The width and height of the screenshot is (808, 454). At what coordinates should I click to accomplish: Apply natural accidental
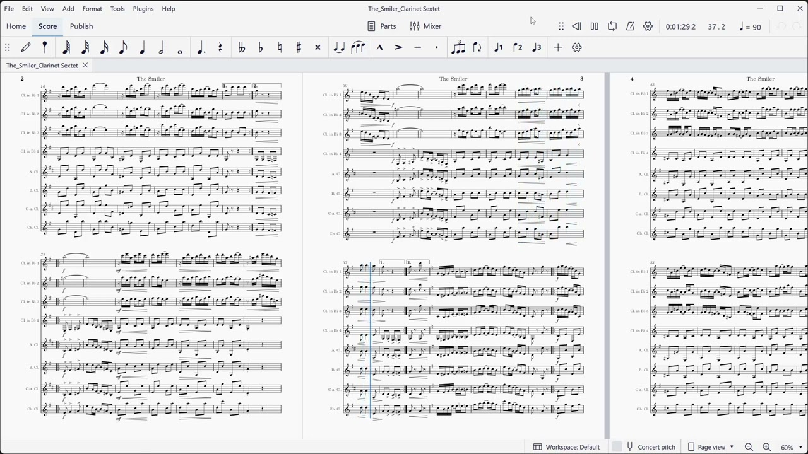[x=280, y=47]
